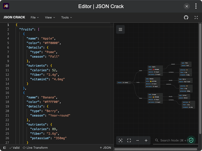
Task: Focus on the first node with the target icon
Action: (x=121, y=140)
